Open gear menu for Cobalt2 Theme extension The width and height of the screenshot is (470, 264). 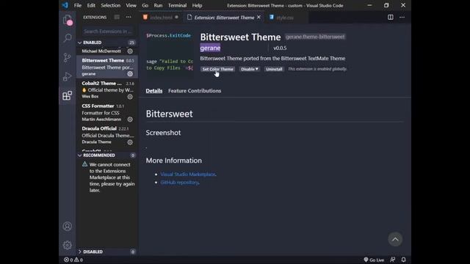pos(130,97)
